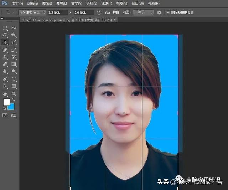Select the Healing Brush tool

pyautogui.click(x=5, y=50)
